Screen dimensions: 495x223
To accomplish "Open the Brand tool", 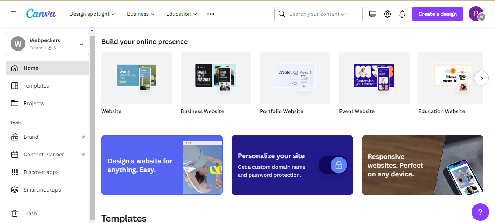I will tap(31, 137).
